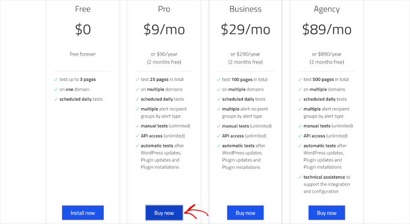Click the checkmark next to Business 'test 100 pages'

219,79
